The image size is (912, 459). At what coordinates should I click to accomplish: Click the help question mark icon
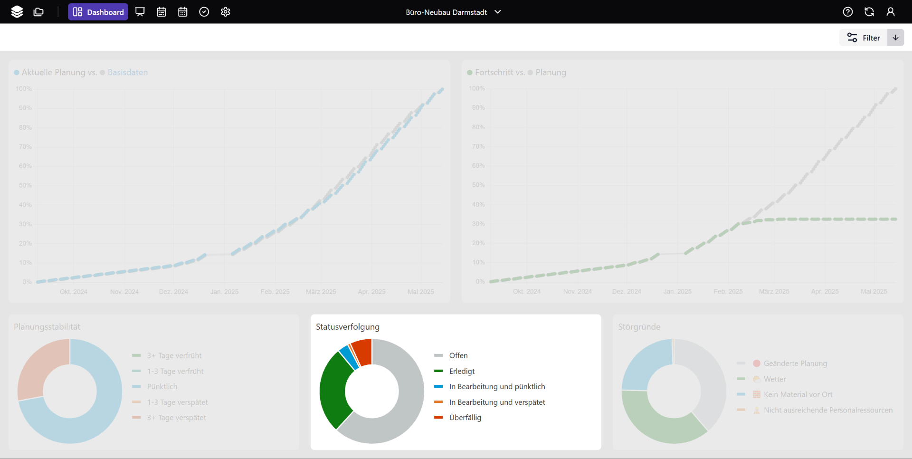tap(848, 12)
